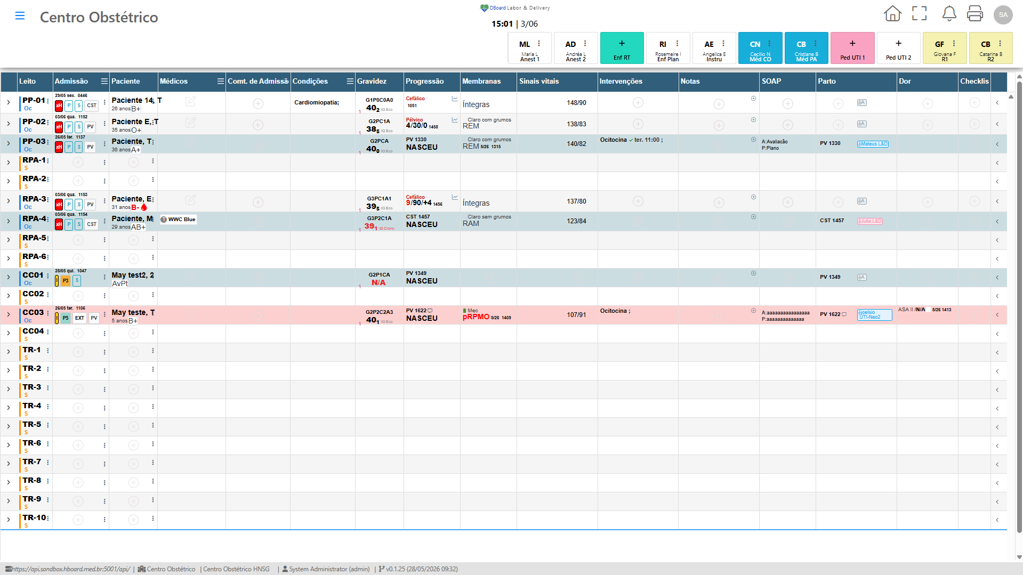
Task: Add staff to Ped UTI 2 slot
Action: 898,44
